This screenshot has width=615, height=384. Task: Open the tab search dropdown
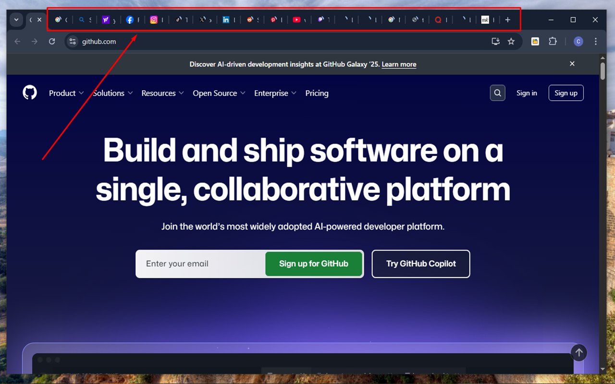[x=16, y=20]
